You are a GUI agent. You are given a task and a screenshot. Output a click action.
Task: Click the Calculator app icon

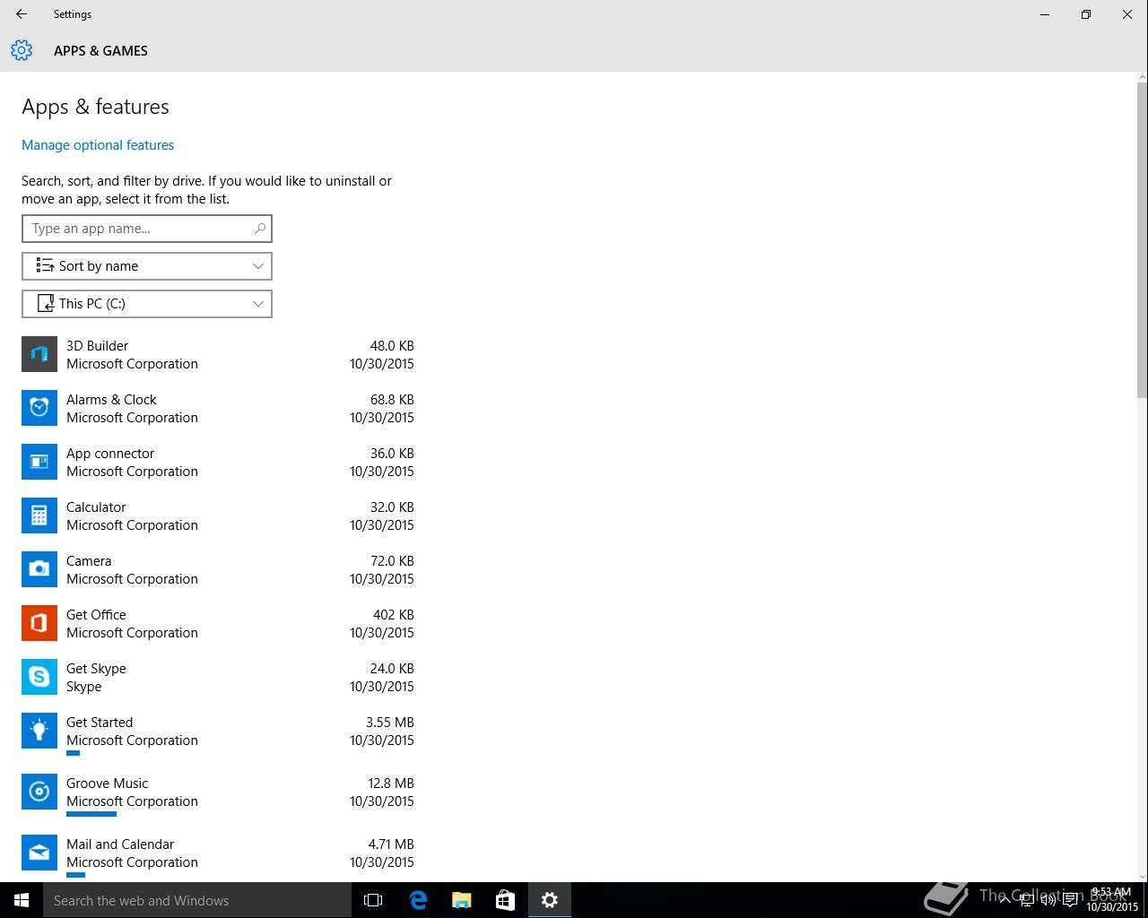[39, 515]
